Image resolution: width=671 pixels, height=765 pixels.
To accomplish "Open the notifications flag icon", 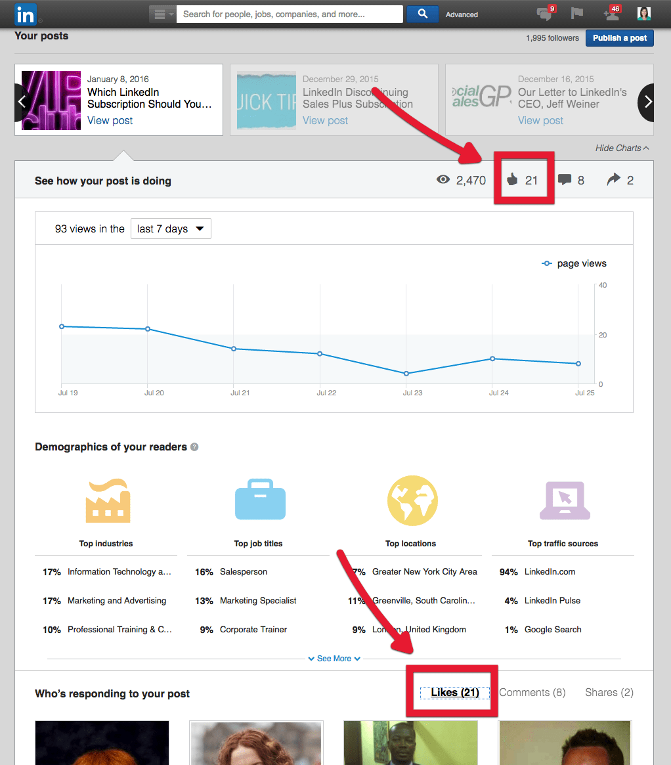I will (577, 14).
